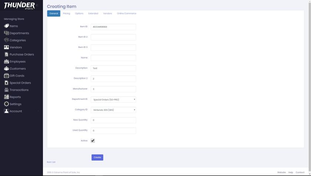Click the Categories sidebar icon
This screenshot has width=311, height=176.
tap(6, 40)
